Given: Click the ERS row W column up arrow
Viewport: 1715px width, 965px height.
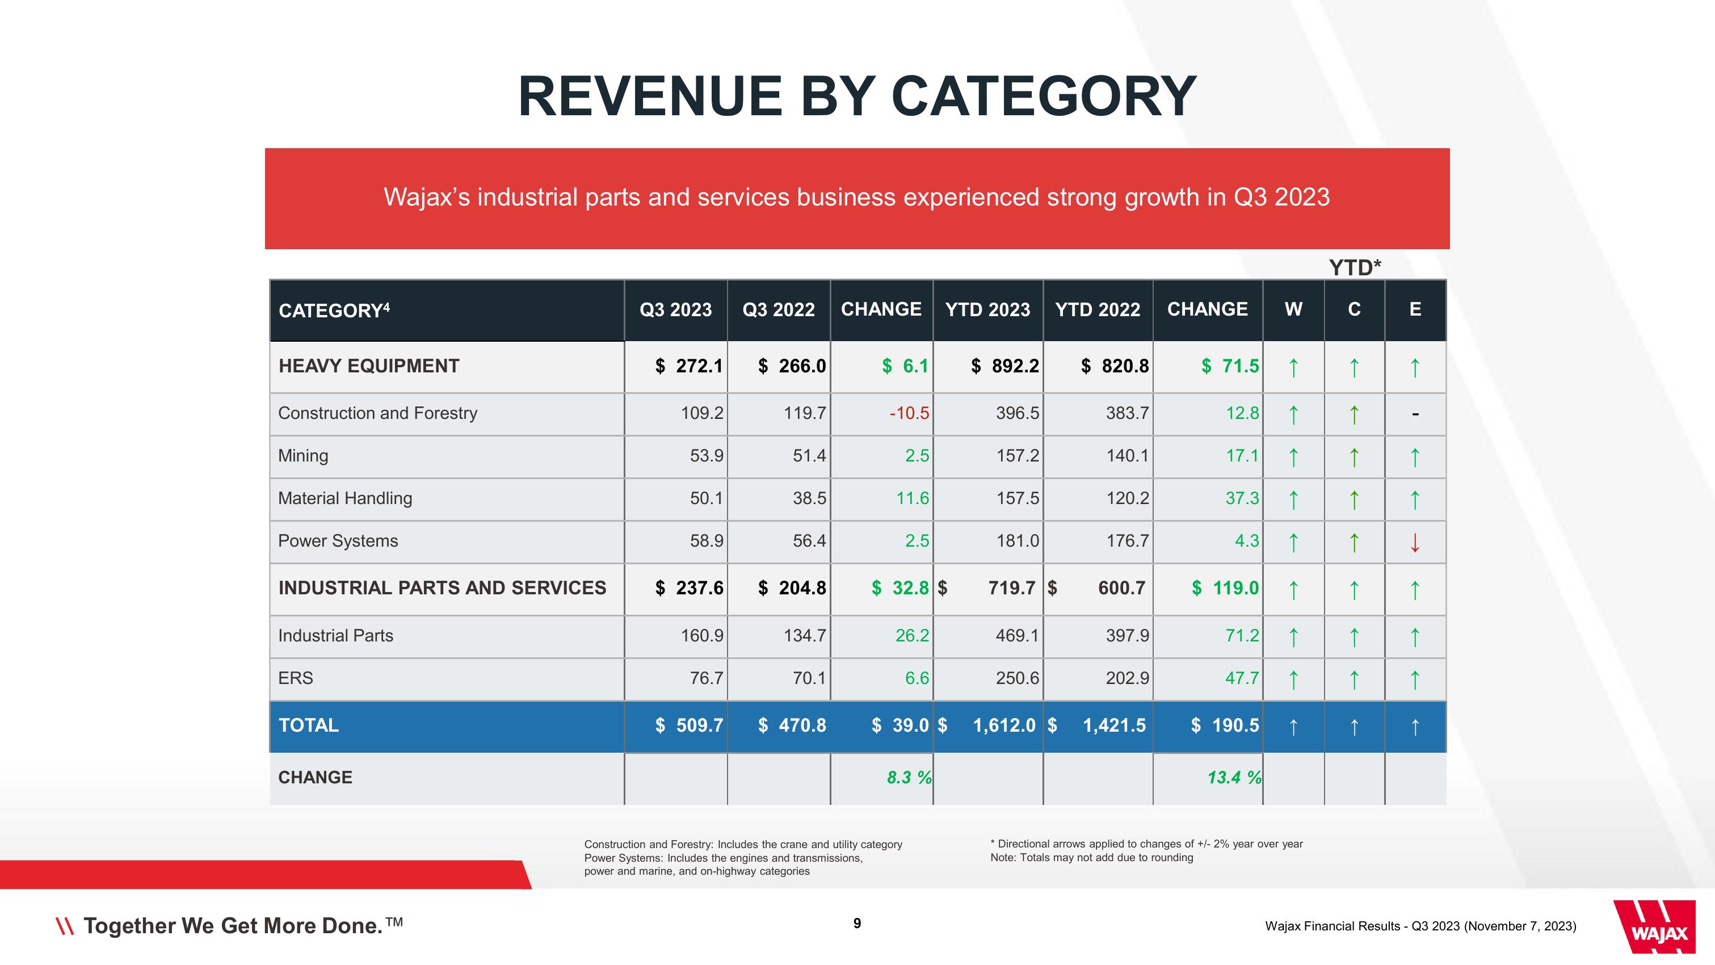Looking at the screenshot, I should (x=1293, y=680).
